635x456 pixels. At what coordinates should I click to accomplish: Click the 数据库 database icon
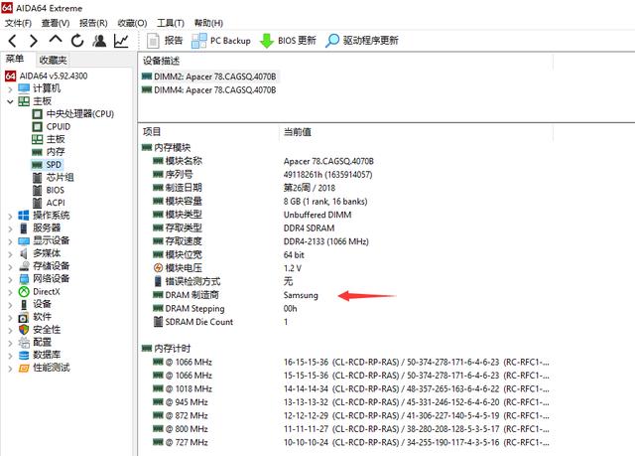(24, 355)
